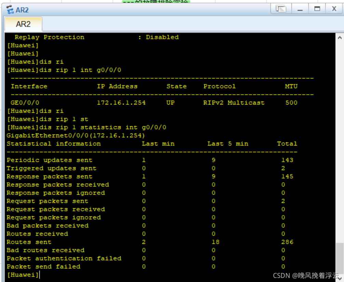The height and width of the screenshot is (282, 344).
Task: Click total value '143' for periodic updates
Action: pyautogui.click(x=287, y=160)
